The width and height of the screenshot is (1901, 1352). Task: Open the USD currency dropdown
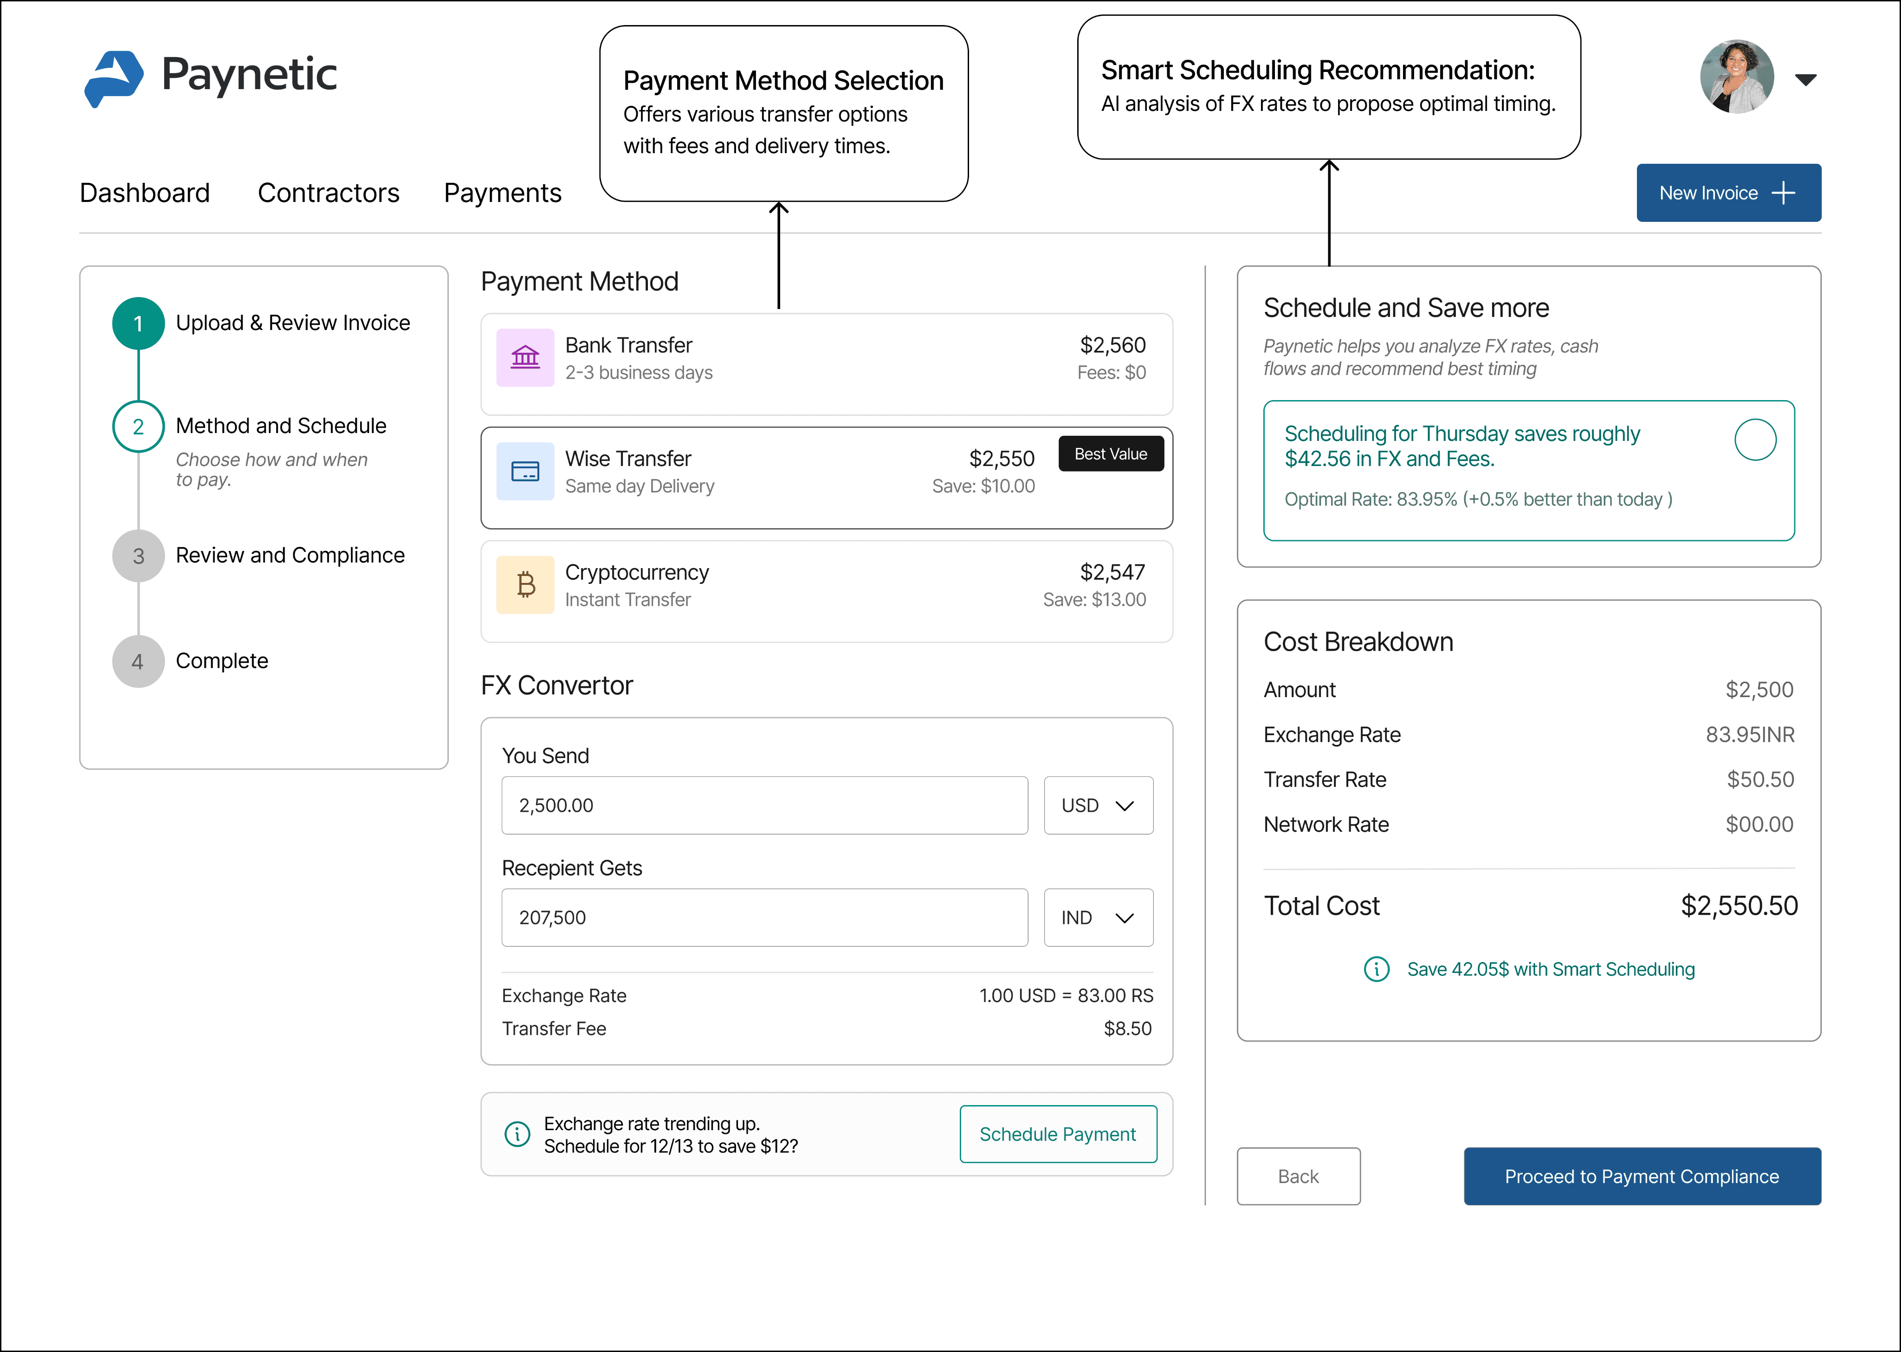click(1098, 805)
